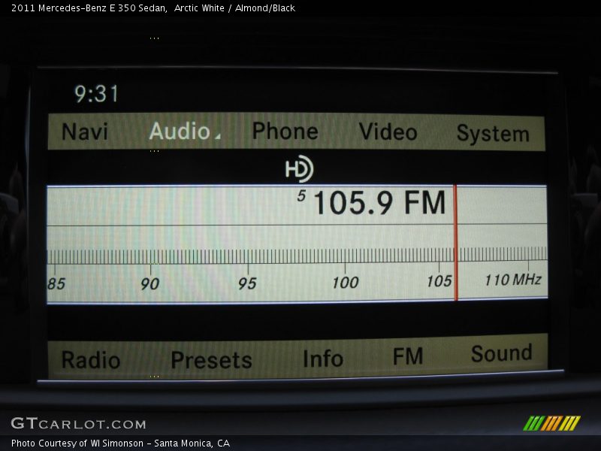Open the Phone menu
The image size is (601, 451).
pos(285,132)
